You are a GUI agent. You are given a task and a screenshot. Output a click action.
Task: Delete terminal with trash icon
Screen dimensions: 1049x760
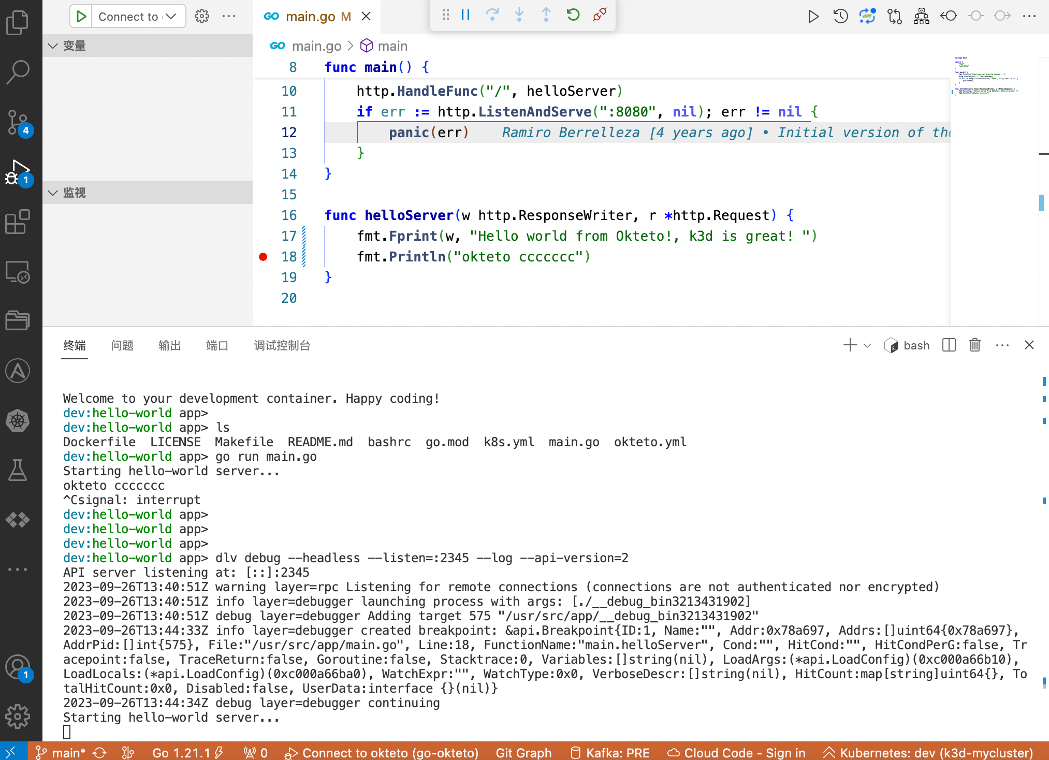pyautogui.click(x=974, y=345)
